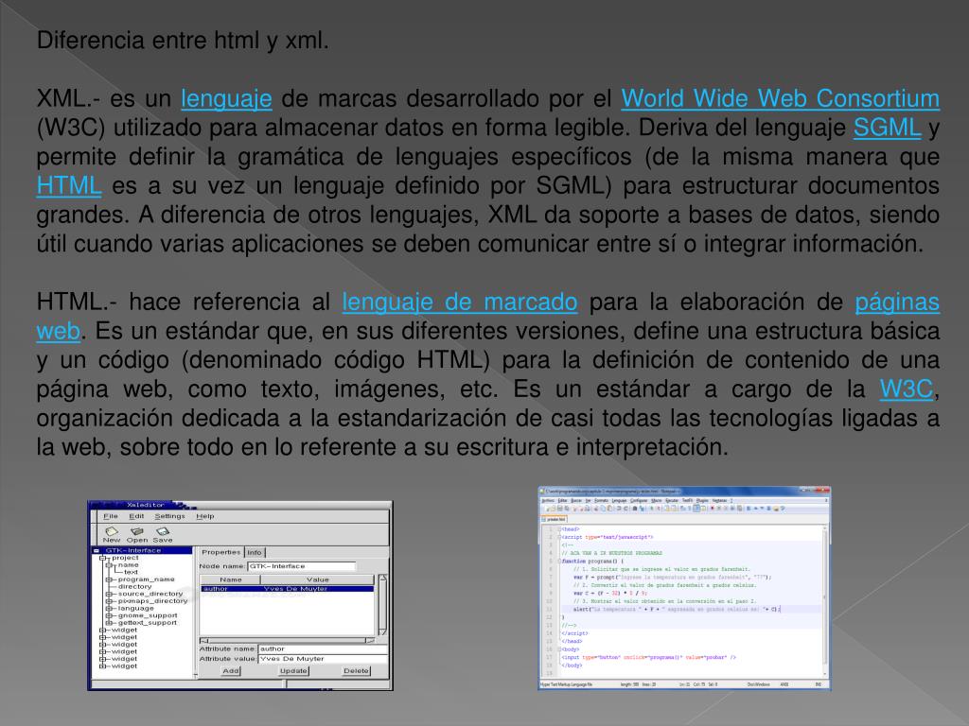Open the Edit menu in Xmleditor
The image size is (969, 726).
point(136,516)
